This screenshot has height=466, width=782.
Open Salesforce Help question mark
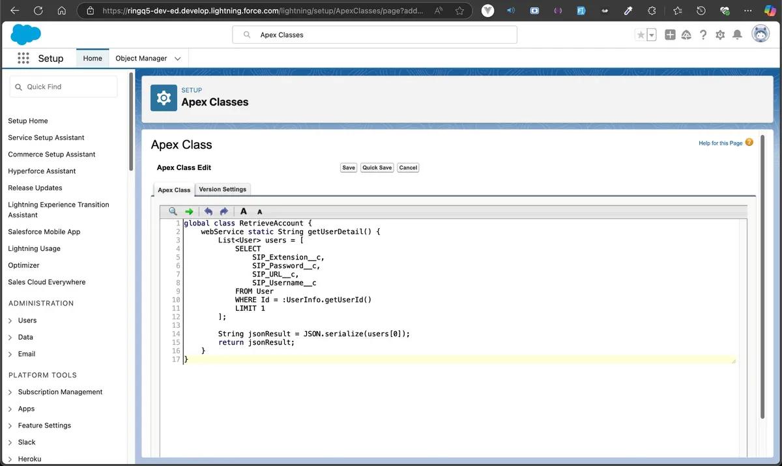pos(703,35)
